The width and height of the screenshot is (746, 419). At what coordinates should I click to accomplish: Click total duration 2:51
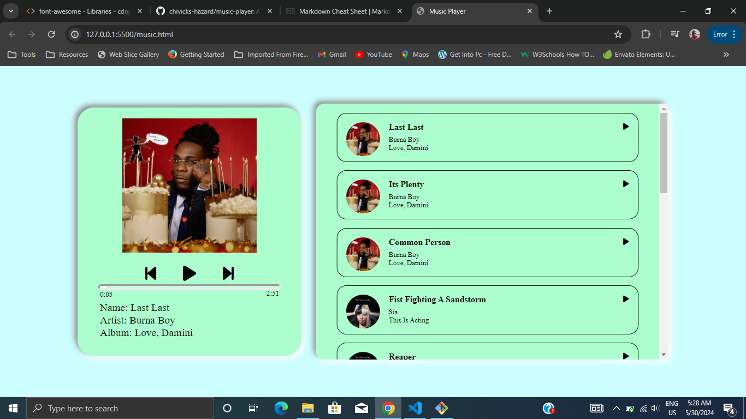273,294
